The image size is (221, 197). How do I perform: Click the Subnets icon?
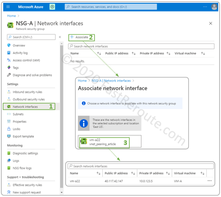[9, 114]
